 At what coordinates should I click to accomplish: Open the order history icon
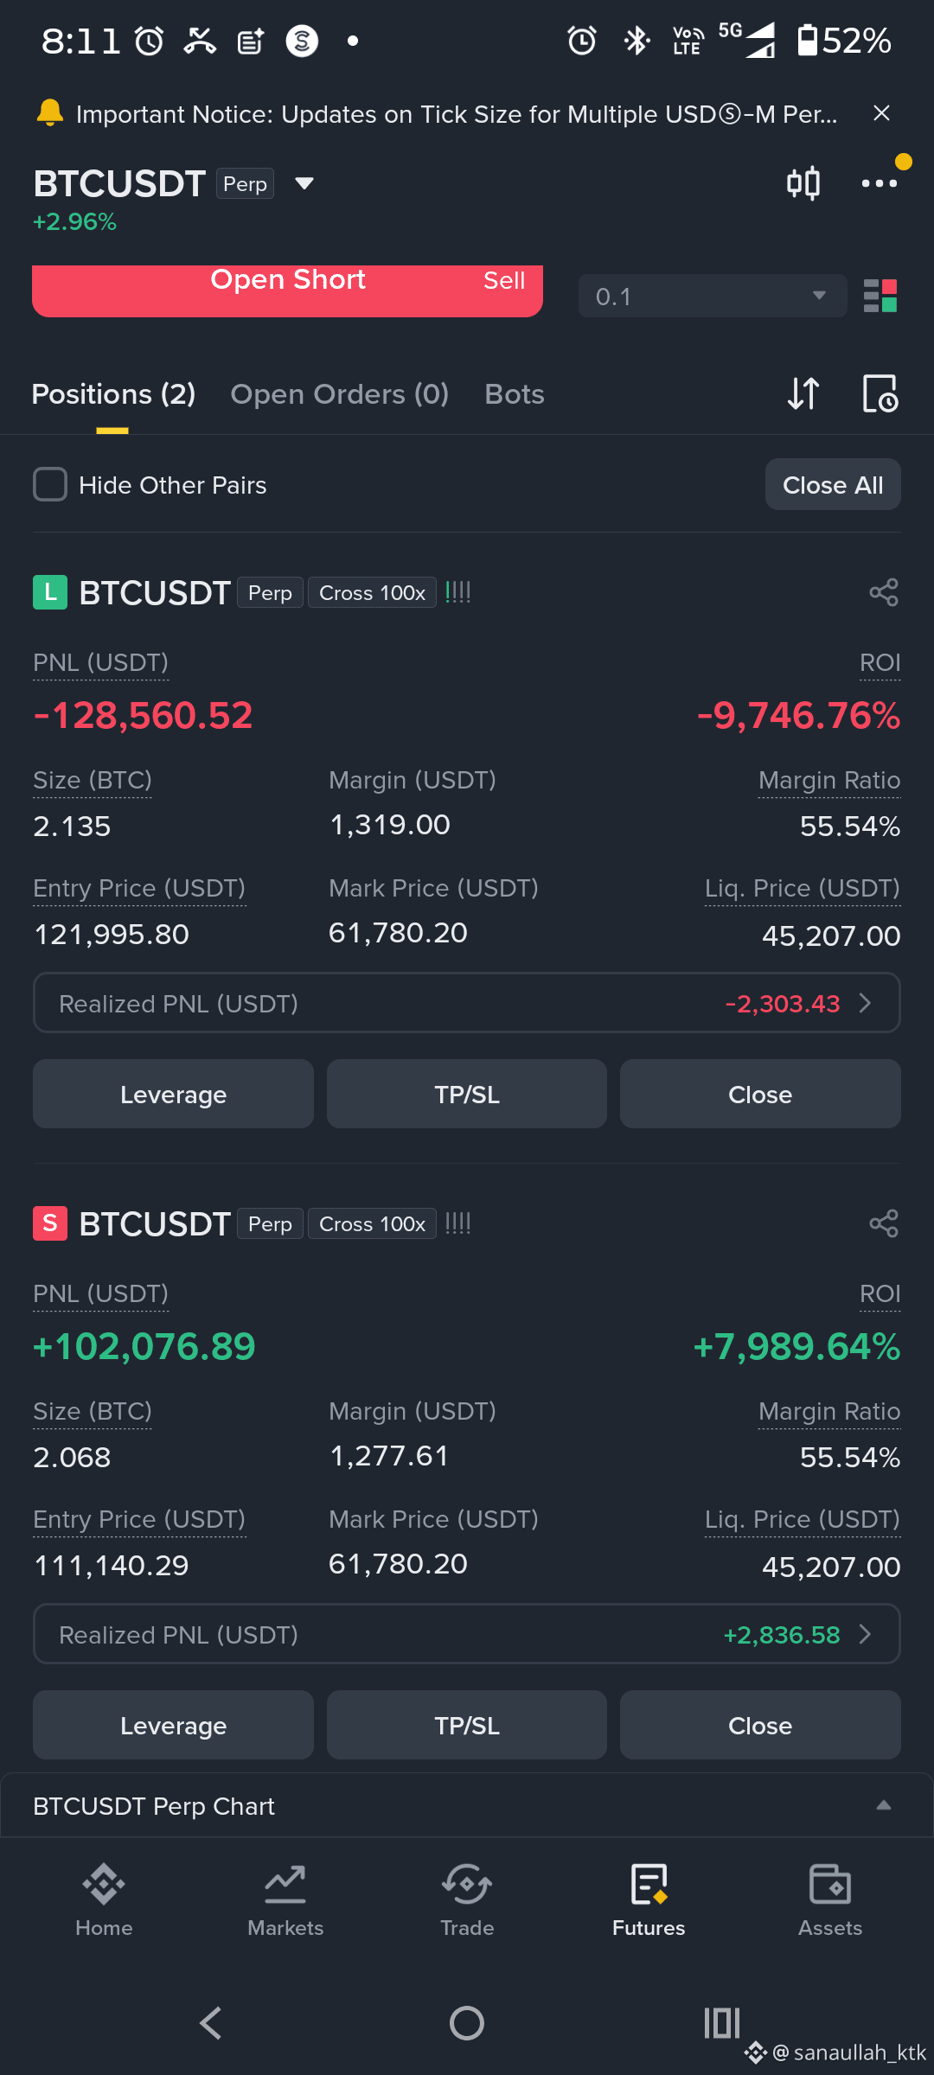click(880, 394)
